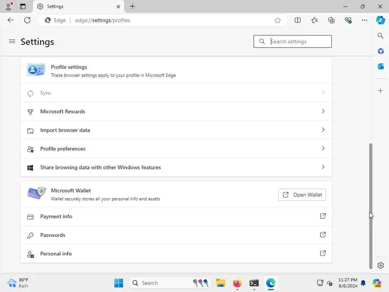Open Outlook in the sidebar
Image resolution: width=389 pixels, height=292 pixels.
(381, 66)
